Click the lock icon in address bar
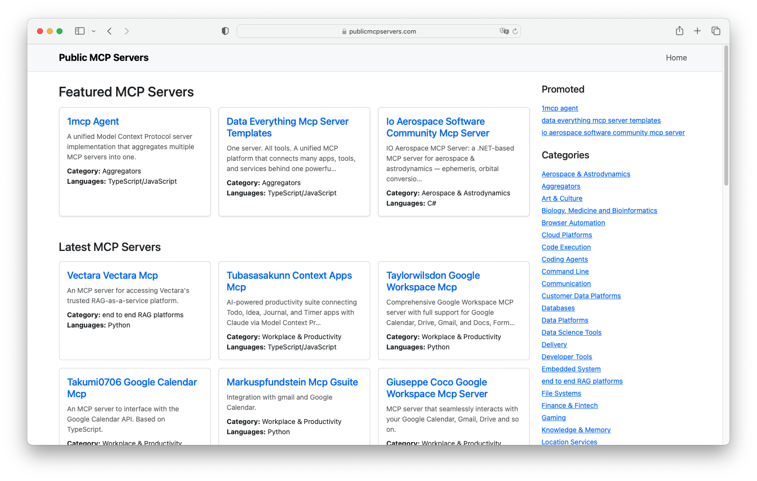 pos(344,31)
